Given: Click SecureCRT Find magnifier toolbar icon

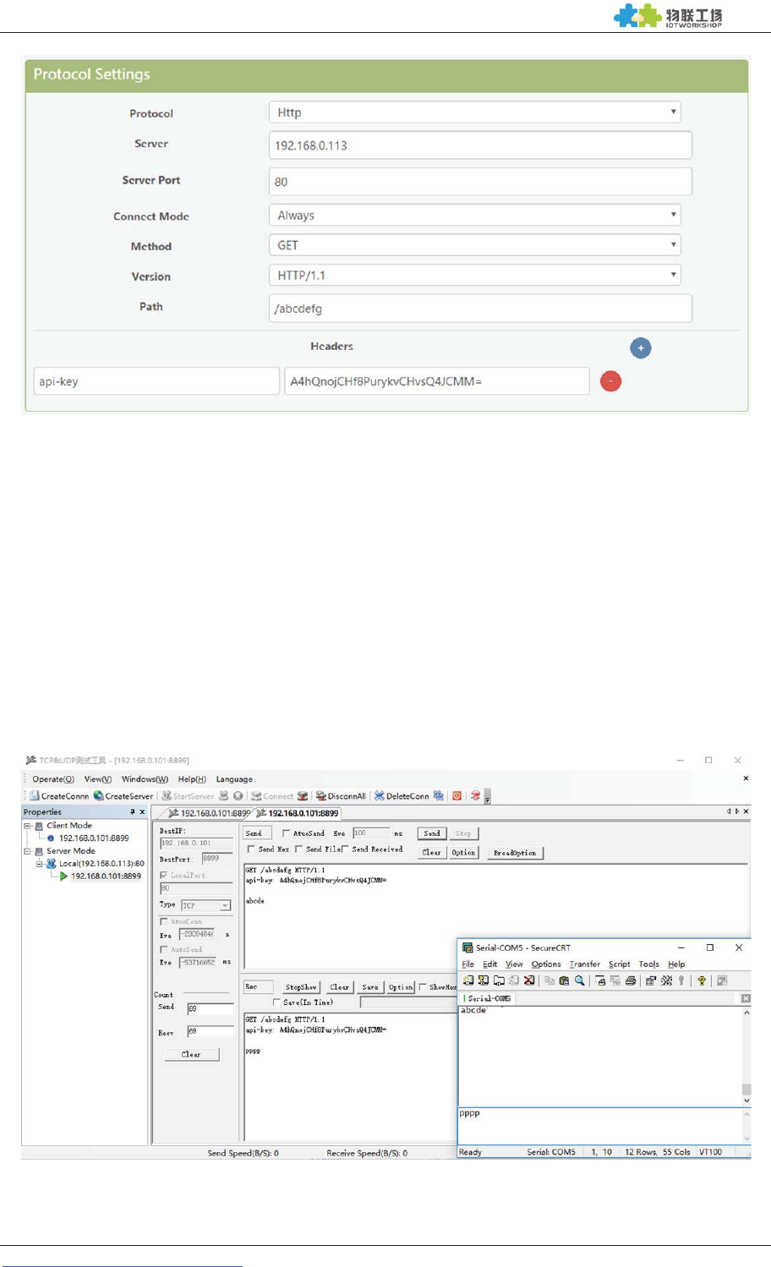Looking at the screenshot, I should click(x=580, y=980).
